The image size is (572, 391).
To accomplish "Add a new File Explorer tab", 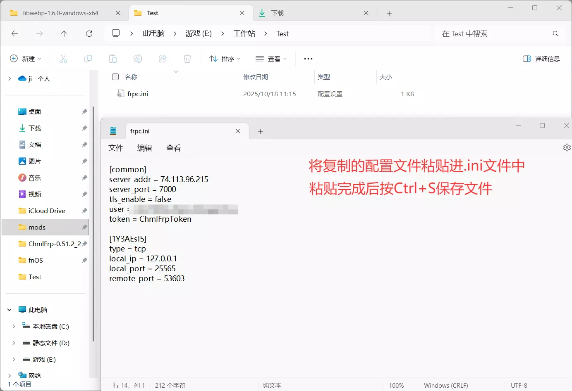I will pos(389,13).
